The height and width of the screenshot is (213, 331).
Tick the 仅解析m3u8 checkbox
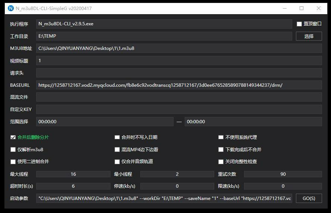click(x=13, y=150)
